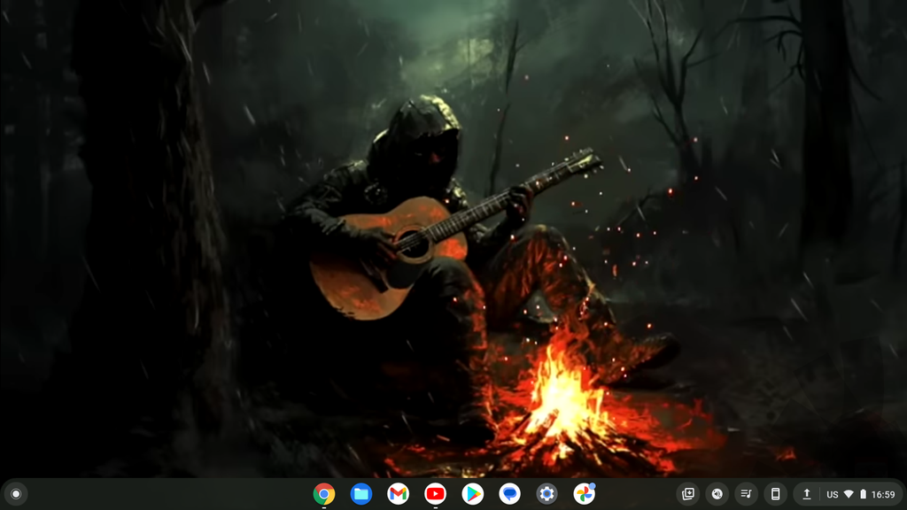
Task: Open the media controls playlist icon
Action: (746, 494)
